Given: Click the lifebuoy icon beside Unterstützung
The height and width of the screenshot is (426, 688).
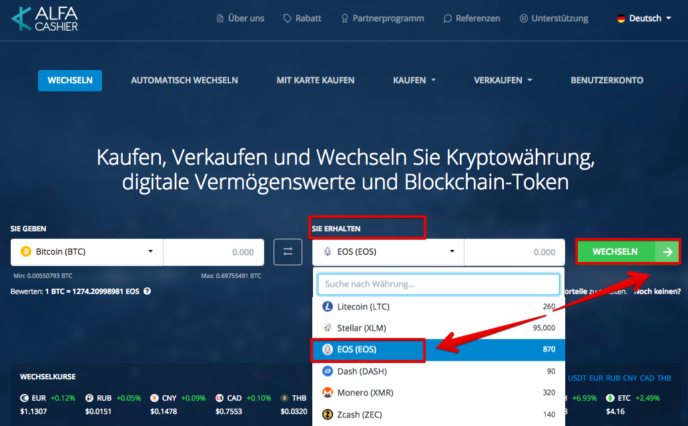Looking at the screenshot, I should pyautogui.click(x=523, y=19).
